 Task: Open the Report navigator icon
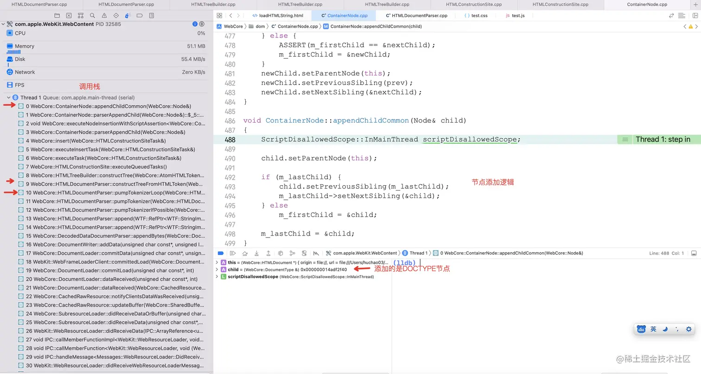coord(152,15)
